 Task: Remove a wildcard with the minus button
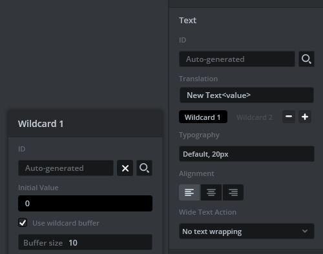(289, 117)
